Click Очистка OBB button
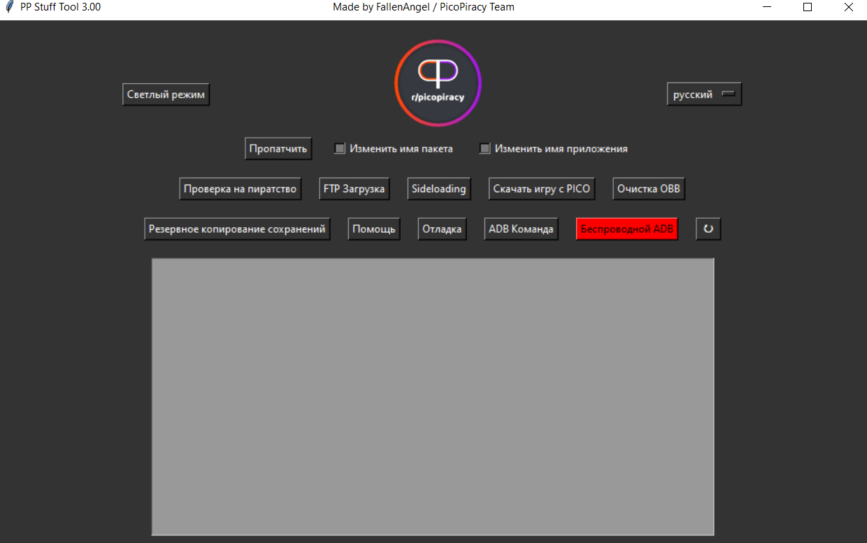The width and height of the screenshot is (867, 543). point(649,189)
